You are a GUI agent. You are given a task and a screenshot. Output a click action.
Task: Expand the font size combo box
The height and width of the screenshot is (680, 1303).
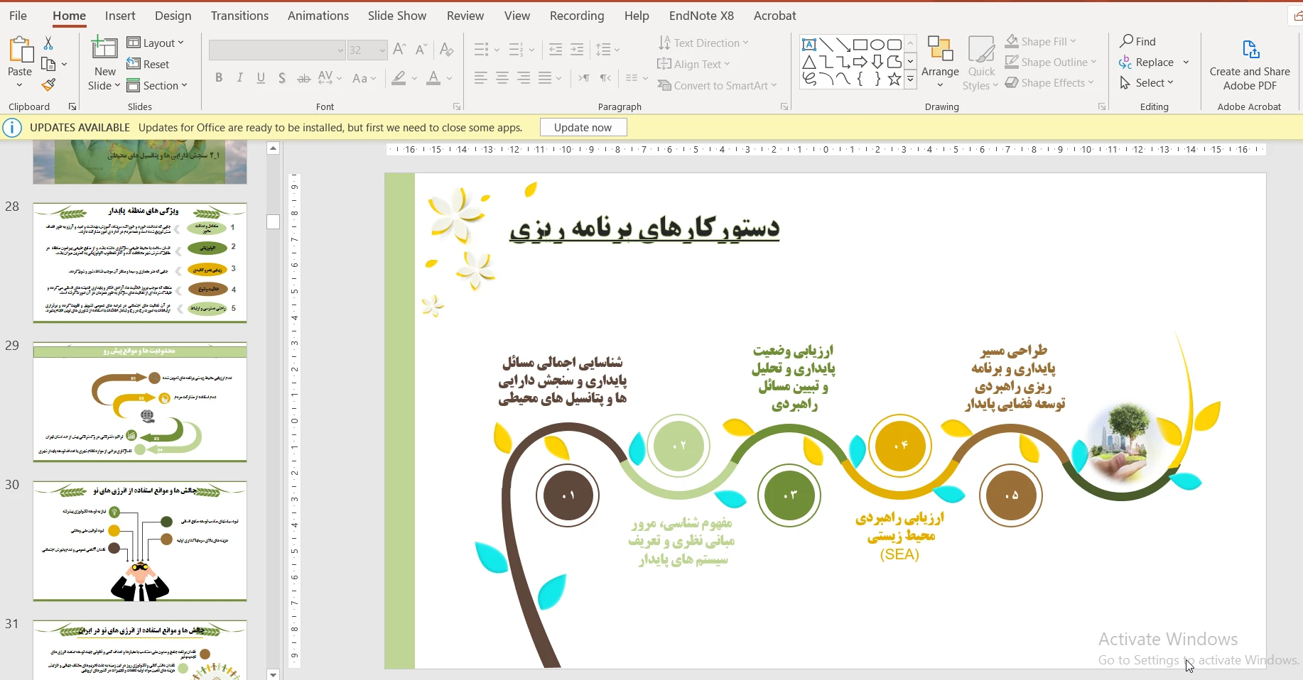click(x=382, y=50)
